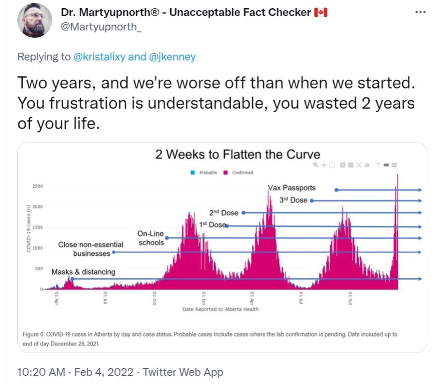The height and width of the screenshot is (384, 436).
Task: Click the Zoom Out minus chart button
Action: (350, 165)
